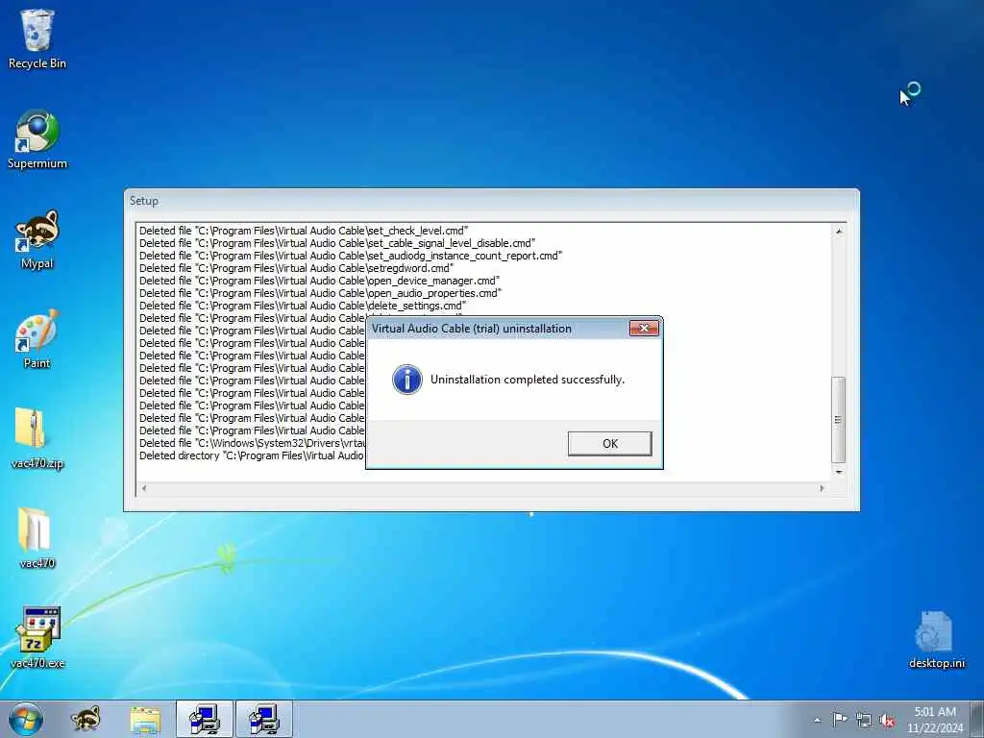This screenshot has height=738, width=984.
Task: Select the vac470.zip archive icon
Action: [x=37, y=438]
